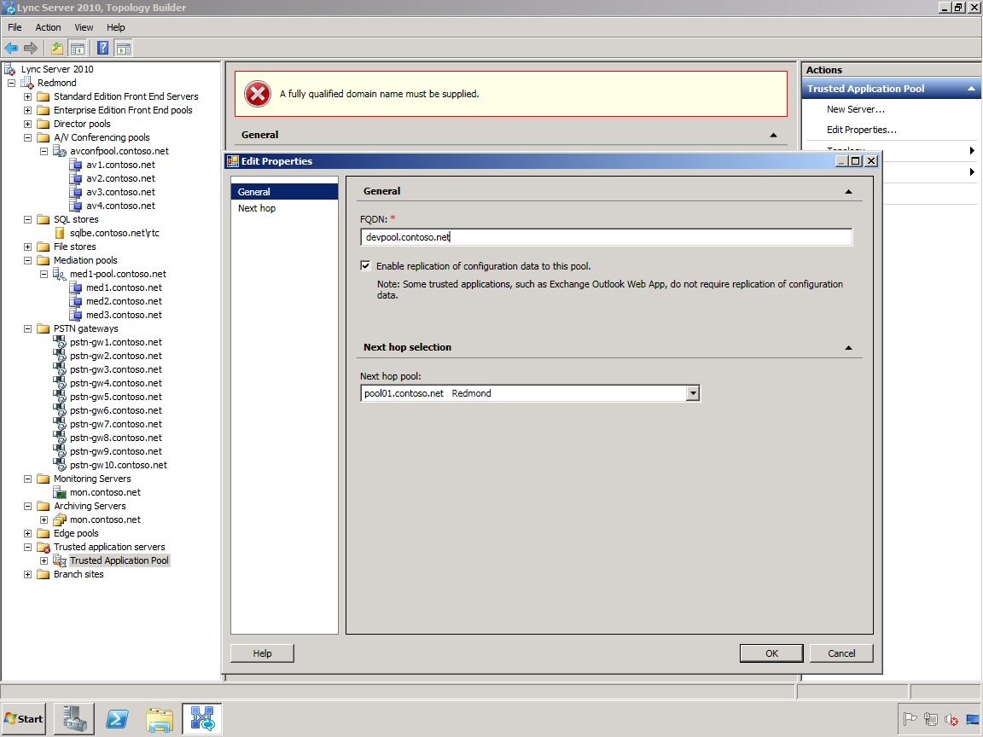Expand the Director pools node

pos(27,124)
